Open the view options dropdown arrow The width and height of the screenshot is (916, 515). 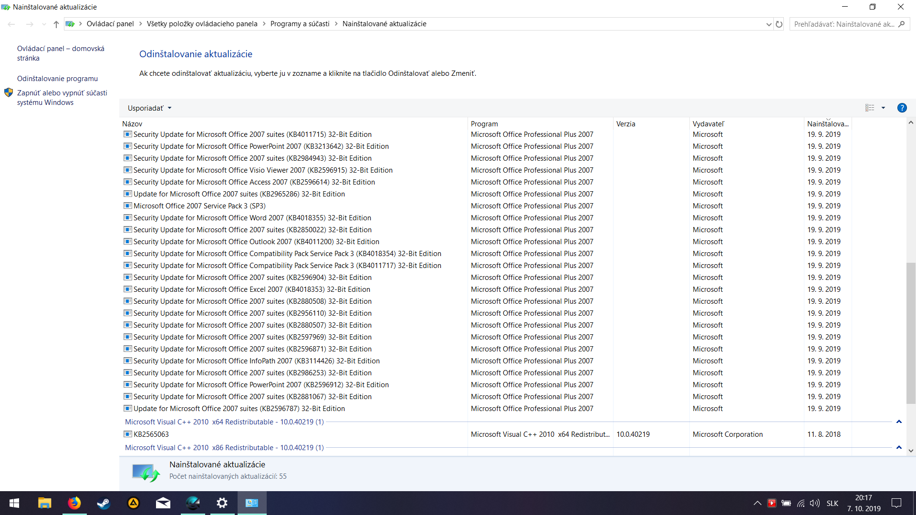883,108
